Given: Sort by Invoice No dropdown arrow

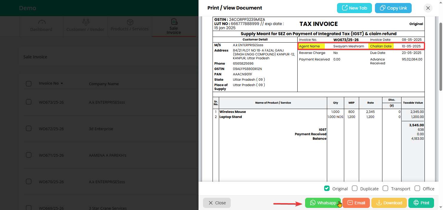Looking at the screenshot, I should pyautogui.click(x=62, y=84).
